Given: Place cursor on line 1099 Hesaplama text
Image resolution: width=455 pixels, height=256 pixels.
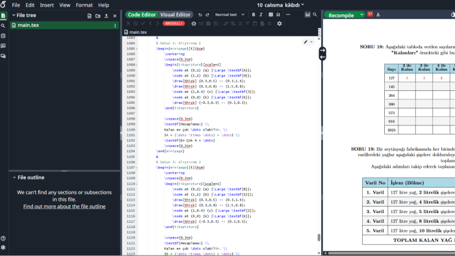Looking at the screenshot, I should click(191, 124).
